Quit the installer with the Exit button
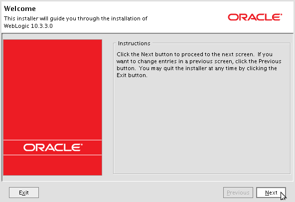Image resolution: width=295 pixels, height=202 pixels. click(24, 193)
